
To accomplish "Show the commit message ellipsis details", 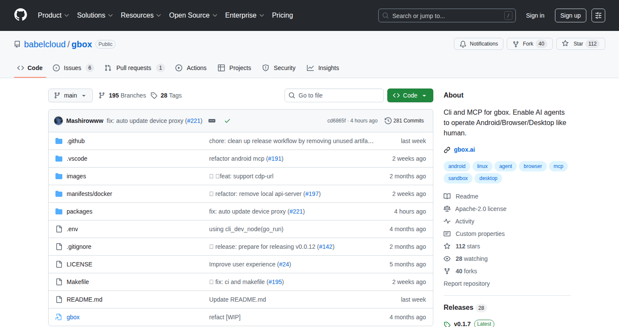I will pyautogui.click(x=212, y=121).
